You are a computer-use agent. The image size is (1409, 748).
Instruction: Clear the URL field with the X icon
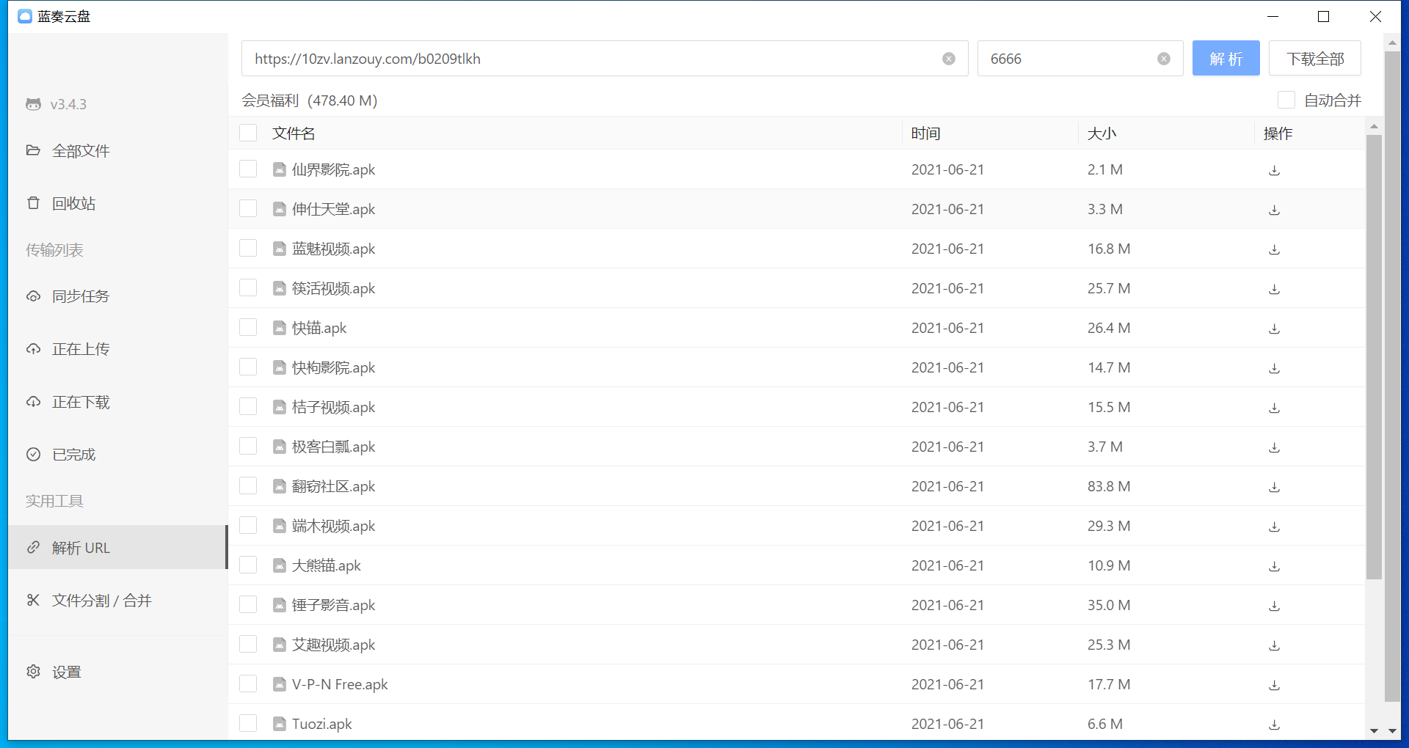coord(949,59)
